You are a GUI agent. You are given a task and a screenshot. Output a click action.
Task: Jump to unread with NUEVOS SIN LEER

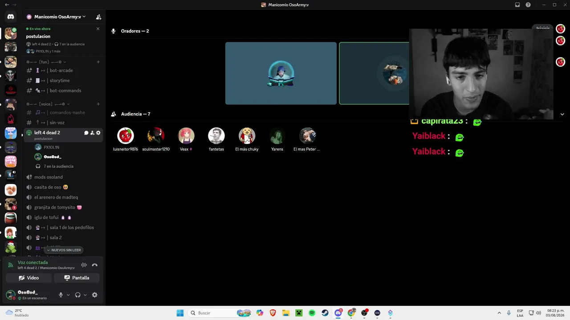(x=64, y=250)
